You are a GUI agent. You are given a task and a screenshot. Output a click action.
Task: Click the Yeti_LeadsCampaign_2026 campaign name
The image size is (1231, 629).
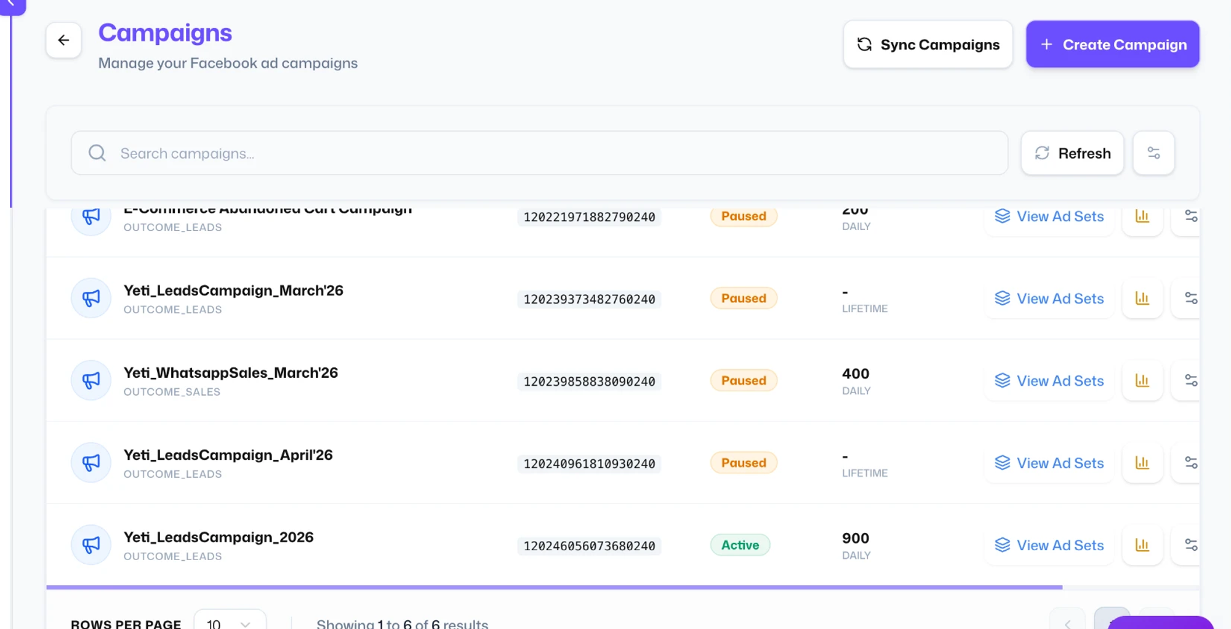219,537
